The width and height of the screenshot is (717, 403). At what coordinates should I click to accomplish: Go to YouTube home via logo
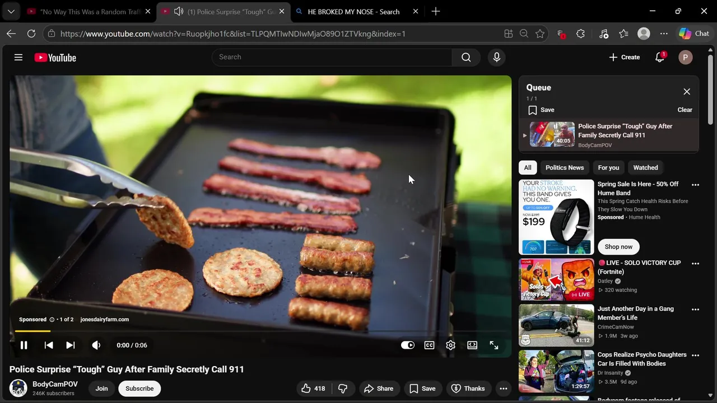click(x=55, y=58)
